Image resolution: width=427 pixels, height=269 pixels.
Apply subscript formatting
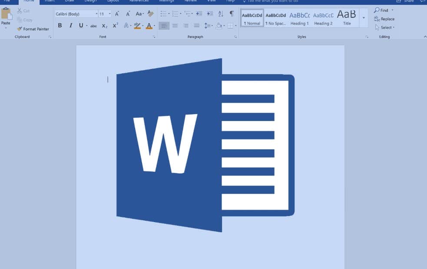104,26
